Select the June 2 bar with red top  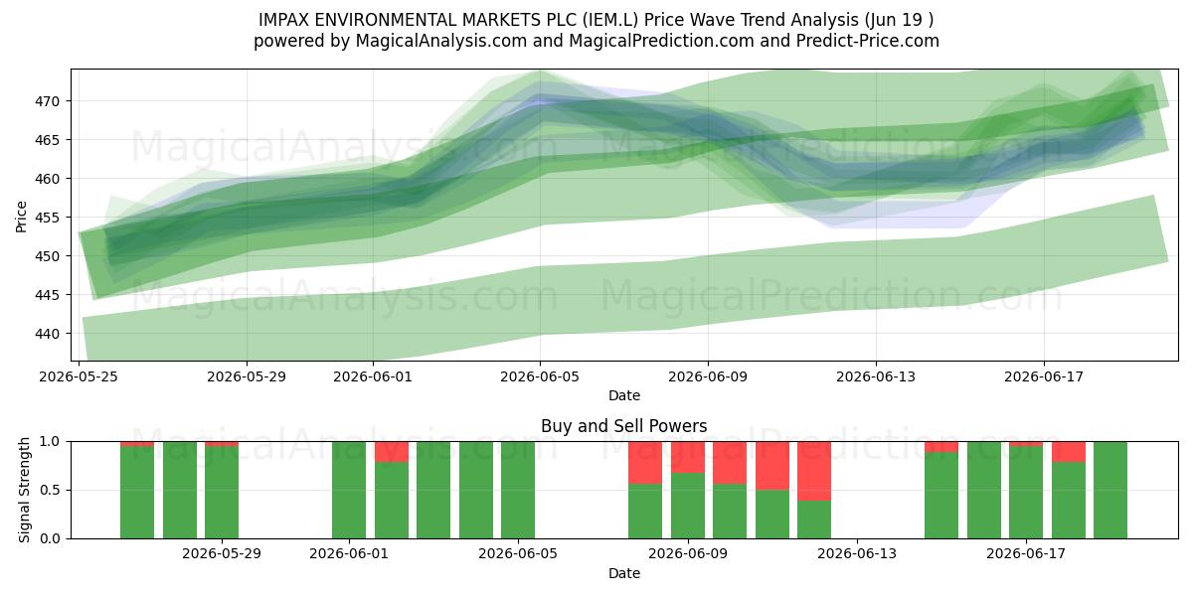pos(392,490)
